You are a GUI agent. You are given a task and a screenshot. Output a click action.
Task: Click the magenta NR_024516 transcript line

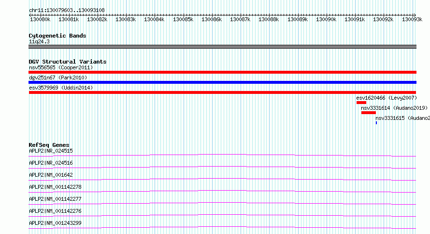point(222,167)
